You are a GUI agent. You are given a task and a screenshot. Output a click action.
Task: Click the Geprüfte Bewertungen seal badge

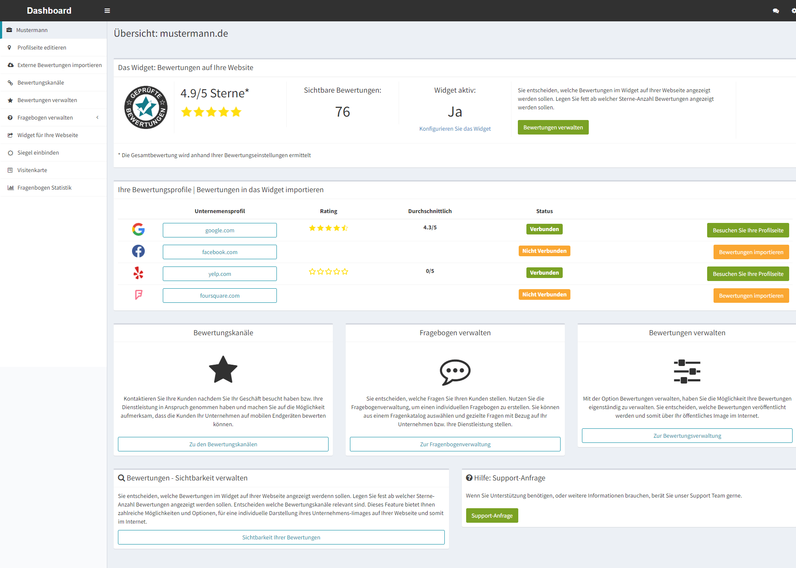[x=146, y=108]
